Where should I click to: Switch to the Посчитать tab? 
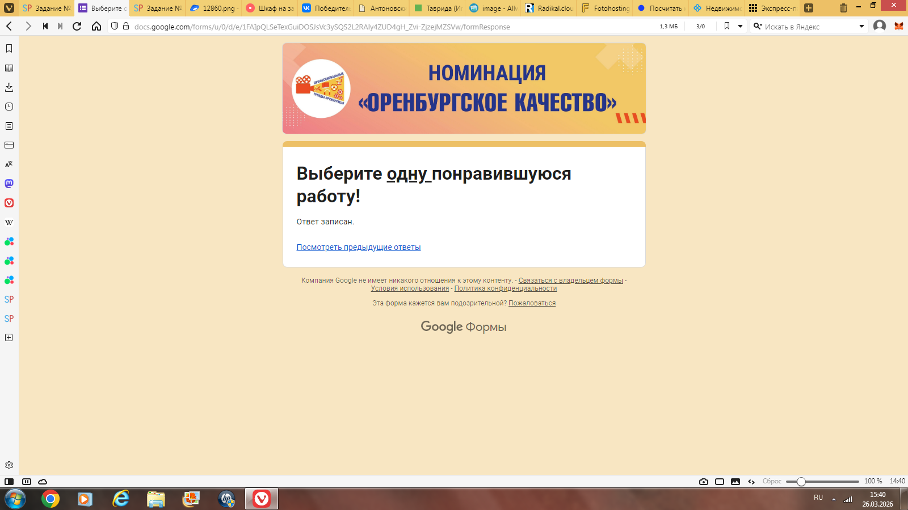661,8
